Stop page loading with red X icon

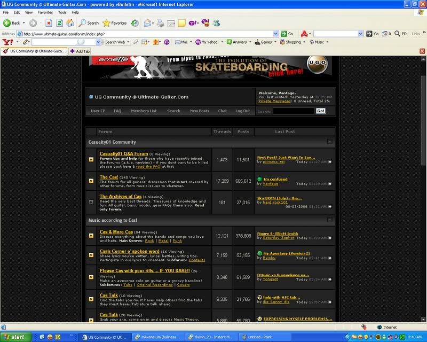pyautogui.click(x=49, y=23)
